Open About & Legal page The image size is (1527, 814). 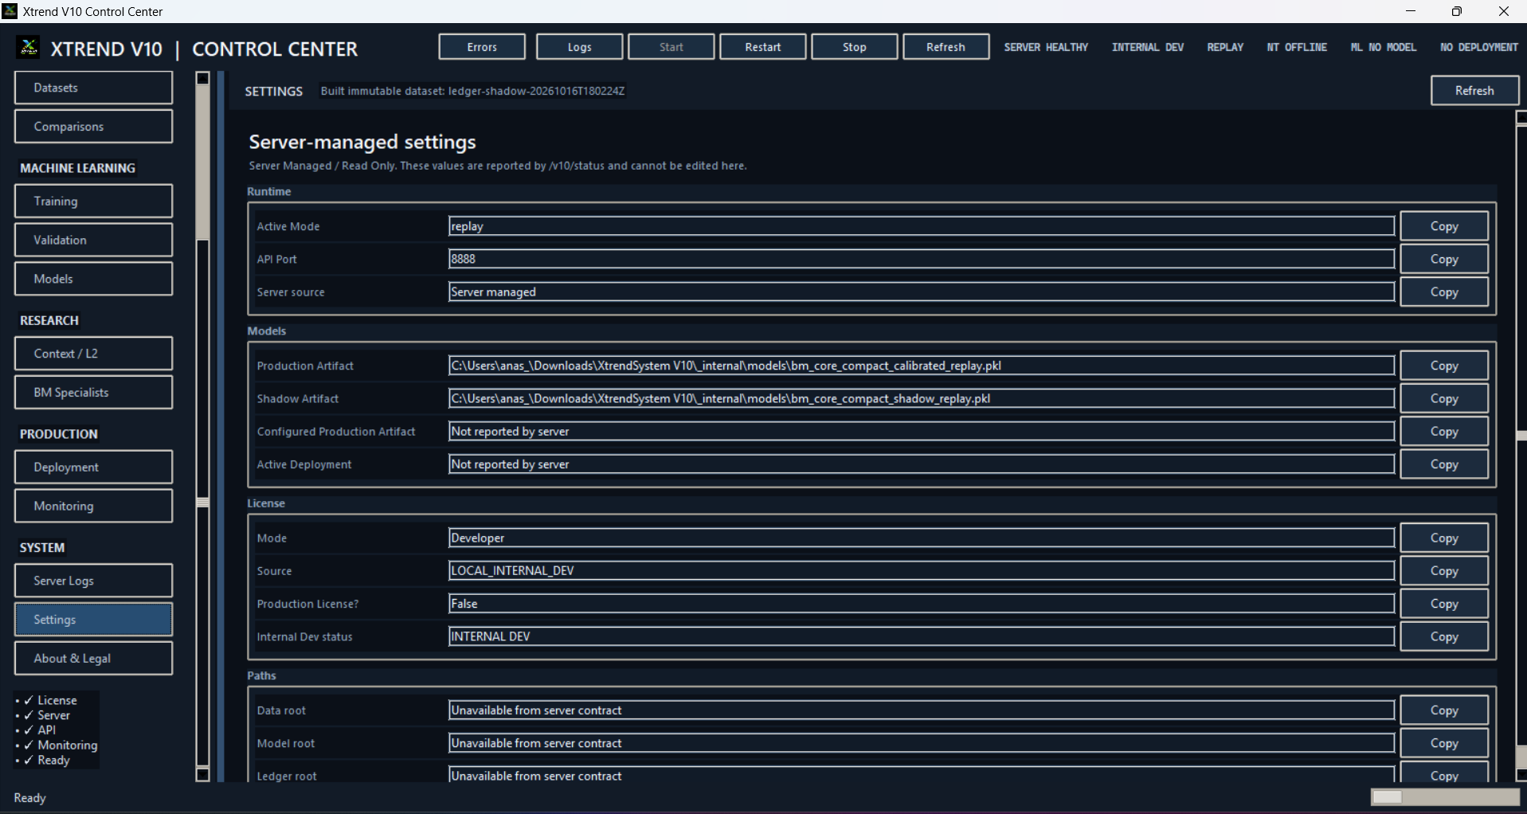[93, 659]
